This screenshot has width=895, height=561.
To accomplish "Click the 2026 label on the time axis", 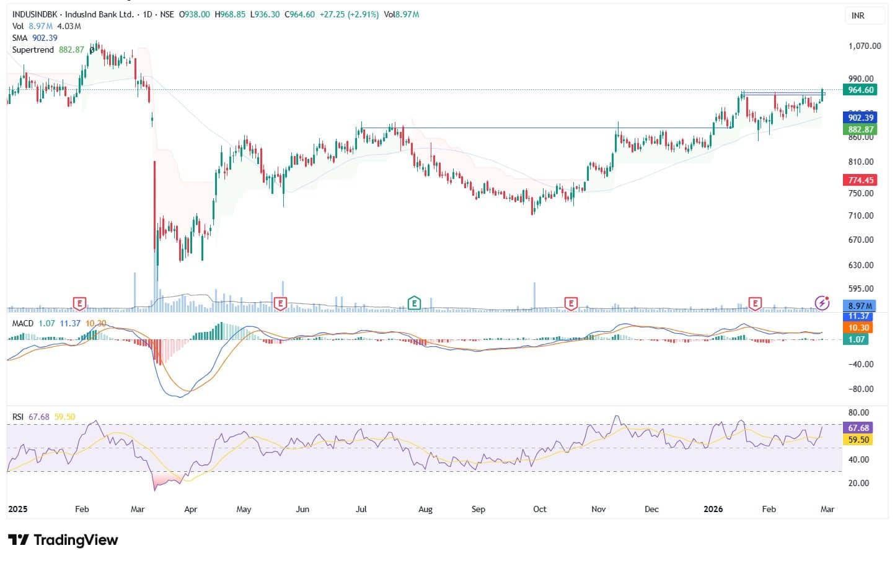I will click(713, 509).
